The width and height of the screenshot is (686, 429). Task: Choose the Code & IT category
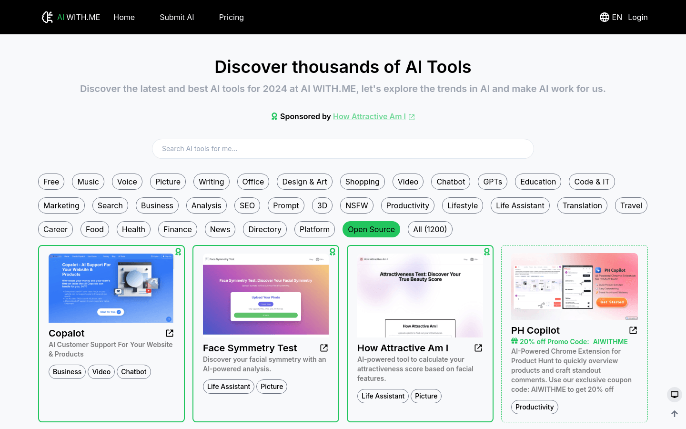tap(592, 182)
